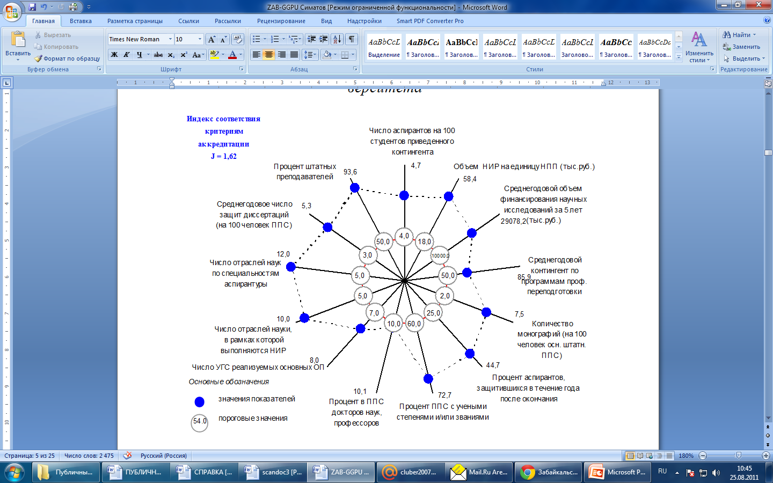This screenshot has height=483, width=773.
Task: Align text left
Action: [257, 55]
